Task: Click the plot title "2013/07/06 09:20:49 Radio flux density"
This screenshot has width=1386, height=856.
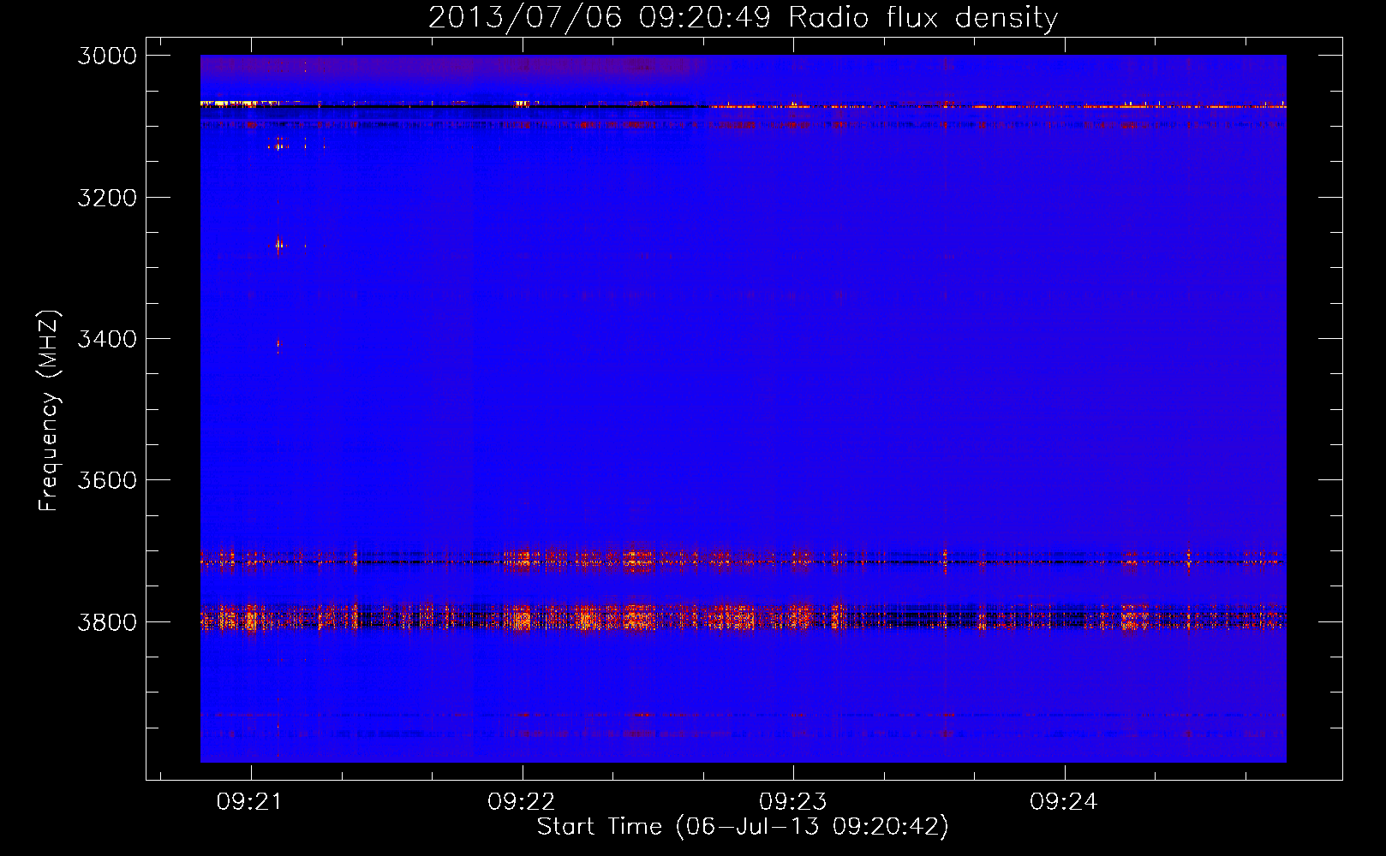Action: pyautogui.click(x=743, y=17)
